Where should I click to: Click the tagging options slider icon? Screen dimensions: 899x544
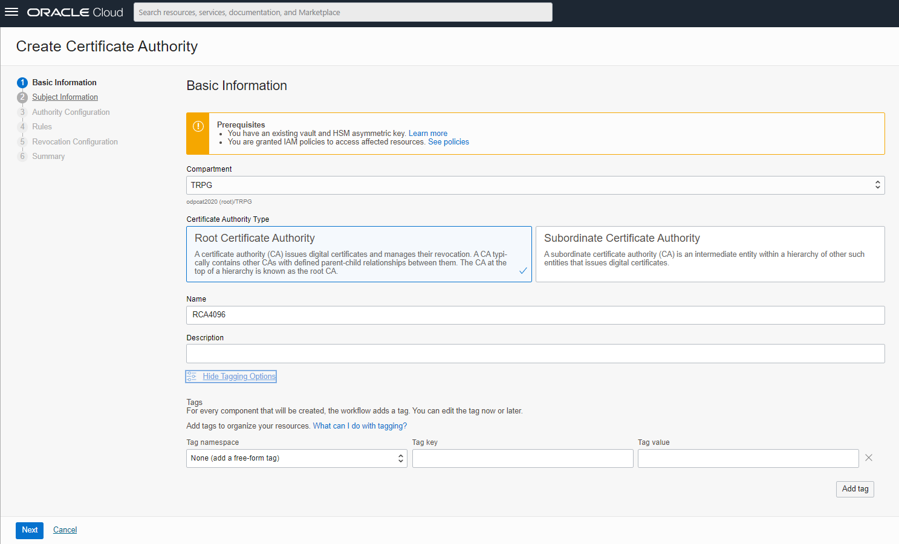pos(192,376)
